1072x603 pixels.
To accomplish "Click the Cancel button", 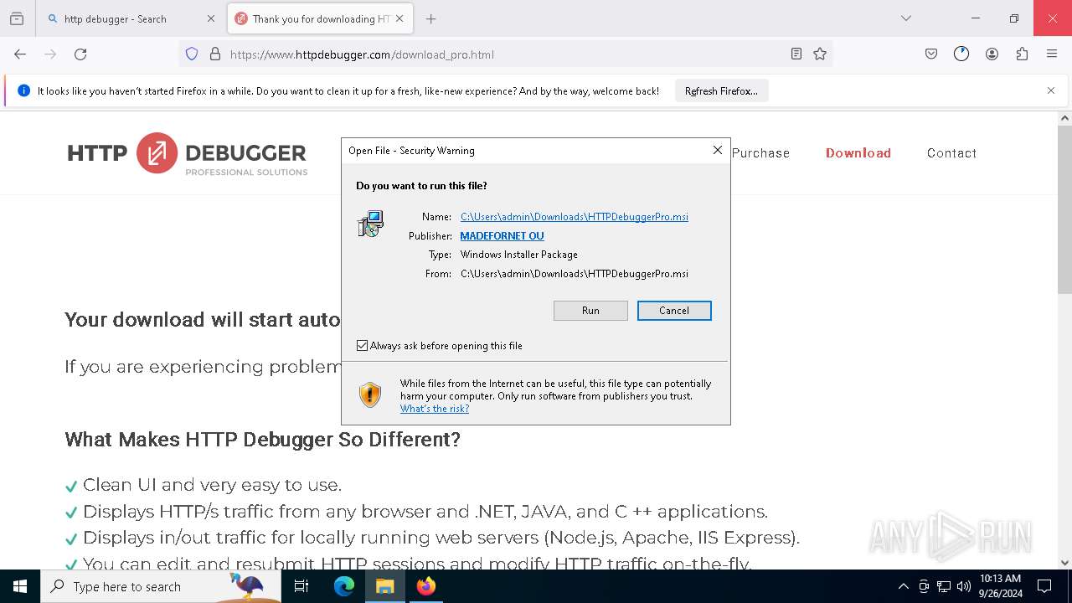I will coord(674,311).
